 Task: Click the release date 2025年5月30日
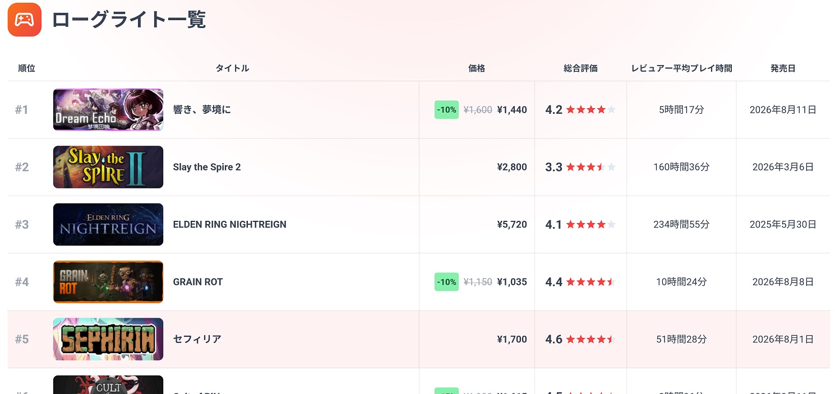[783, 224]
